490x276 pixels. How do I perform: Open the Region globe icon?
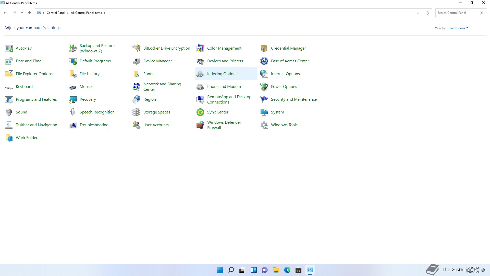click(x=137, y=99)
